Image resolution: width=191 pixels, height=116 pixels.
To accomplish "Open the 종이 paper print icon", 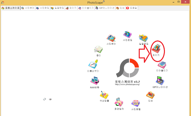I will (x=98, y=49).
